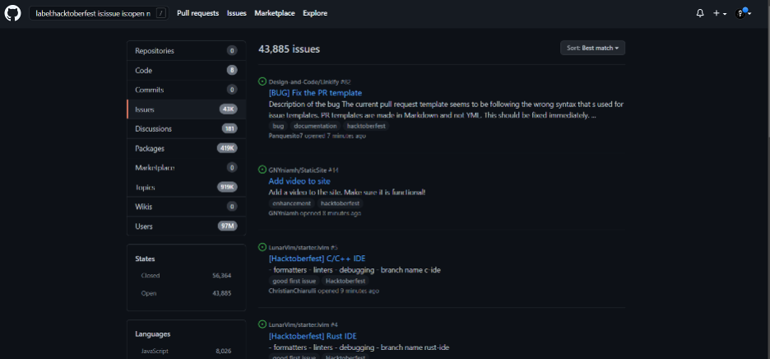This screenshot has height=359, width=770.
Task: Click hacktoberfest label on Fix PR template issue
Action: [366, 126]
